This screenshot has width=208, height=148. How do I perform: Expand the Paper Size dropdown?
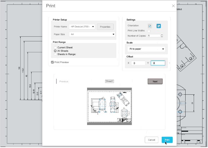click(x=92, y=34)
